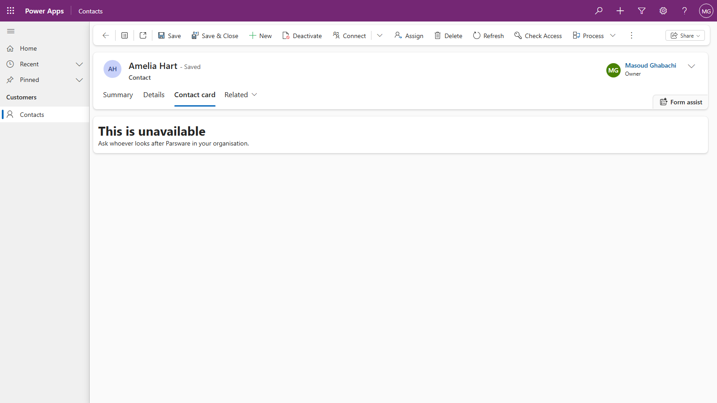
Task: Click the Contacts app name in header
Action: click(x=91, y=11)
